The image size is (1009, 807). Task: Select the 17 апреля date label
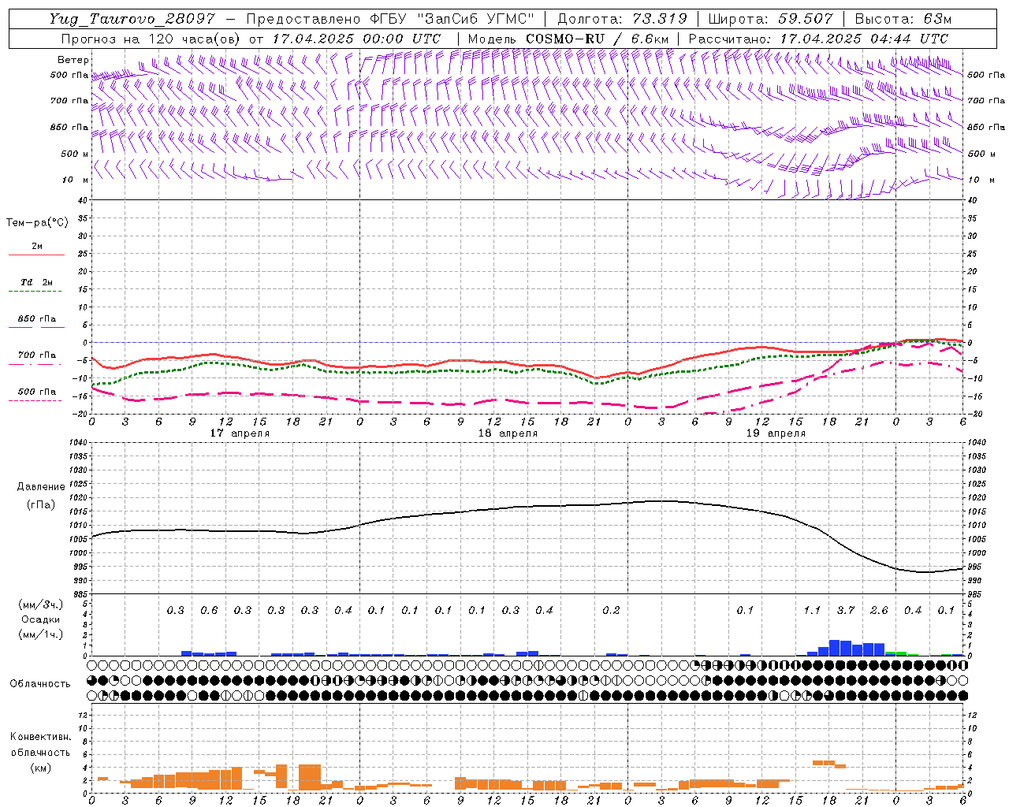(240, 433)
